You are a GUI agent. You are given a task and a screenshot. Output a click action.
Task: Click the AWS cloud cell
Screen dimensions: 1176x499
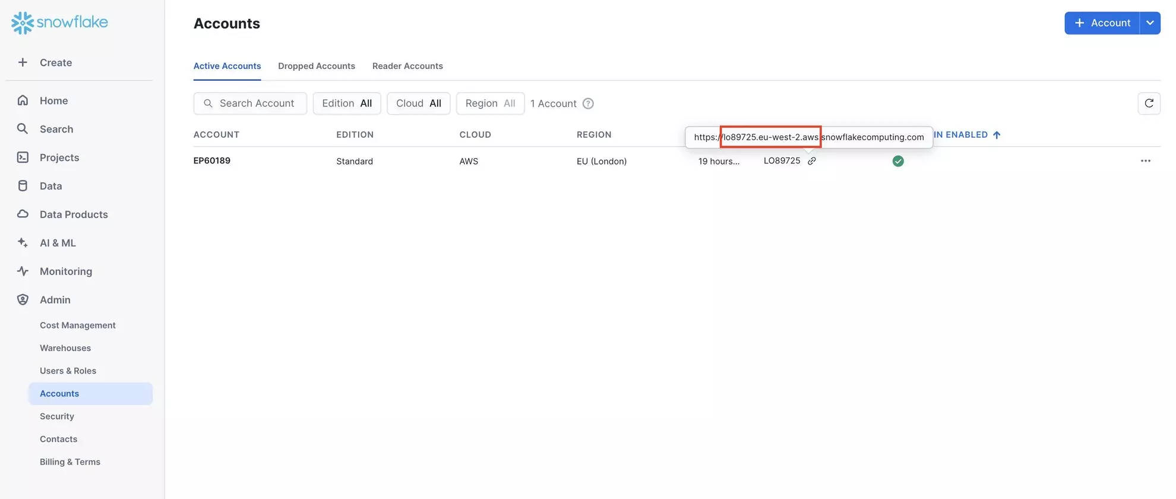point(469,161)
